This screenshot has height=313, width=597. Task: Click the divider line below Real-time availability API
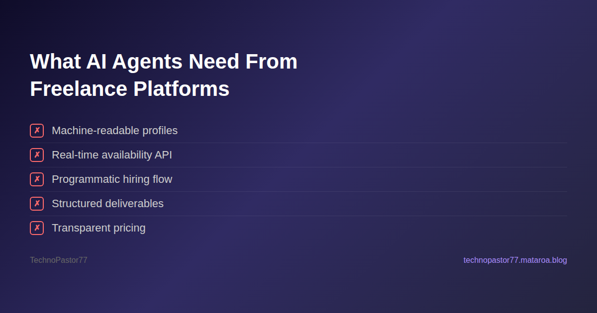[298, 167]
